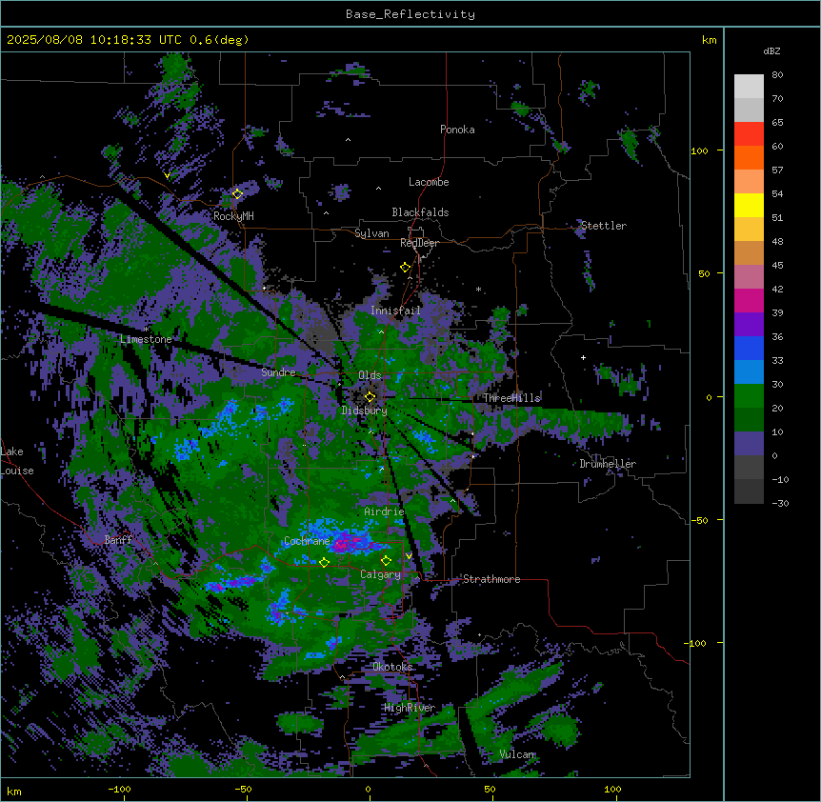This screenshot has height=802, width=821.
Task: Click the white asterisk above Limestone label
Action: click(x=146, y=330)
